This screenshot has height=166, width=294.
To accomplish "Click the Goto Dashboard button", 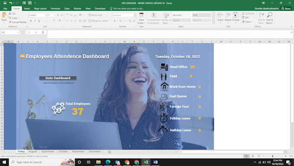I will pyautogui.click(x=58, y=78).
